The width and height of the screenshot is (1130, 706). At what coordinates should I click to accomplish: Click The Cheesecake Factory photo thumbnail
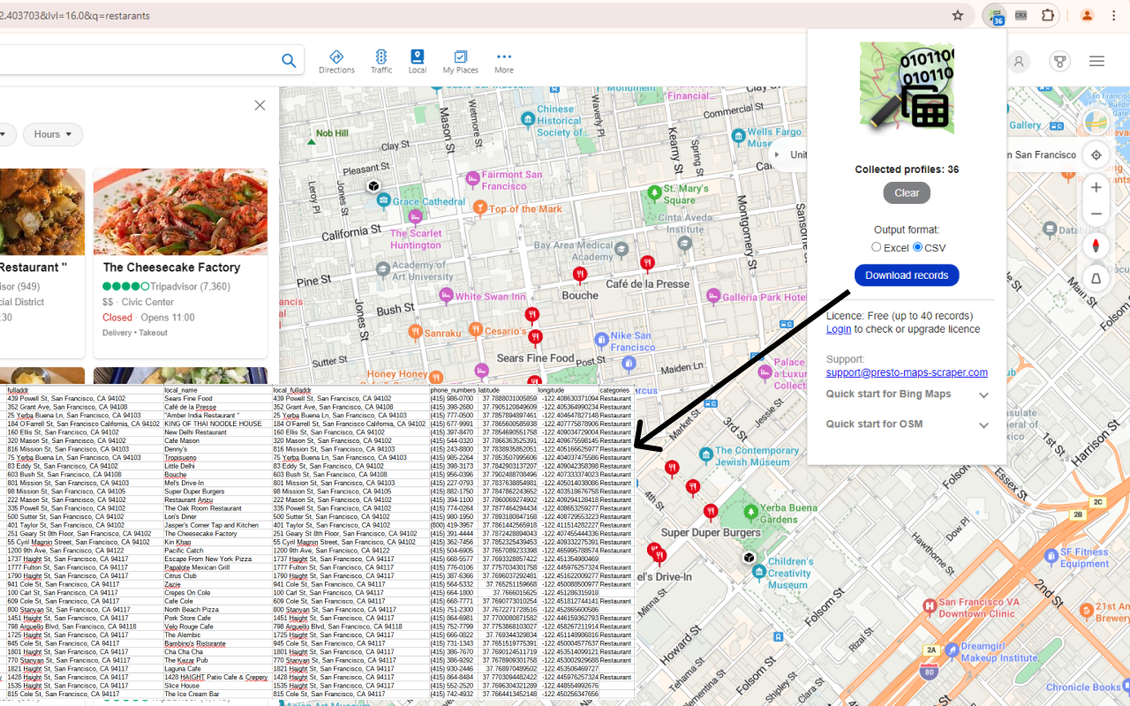tap(180, 211)
